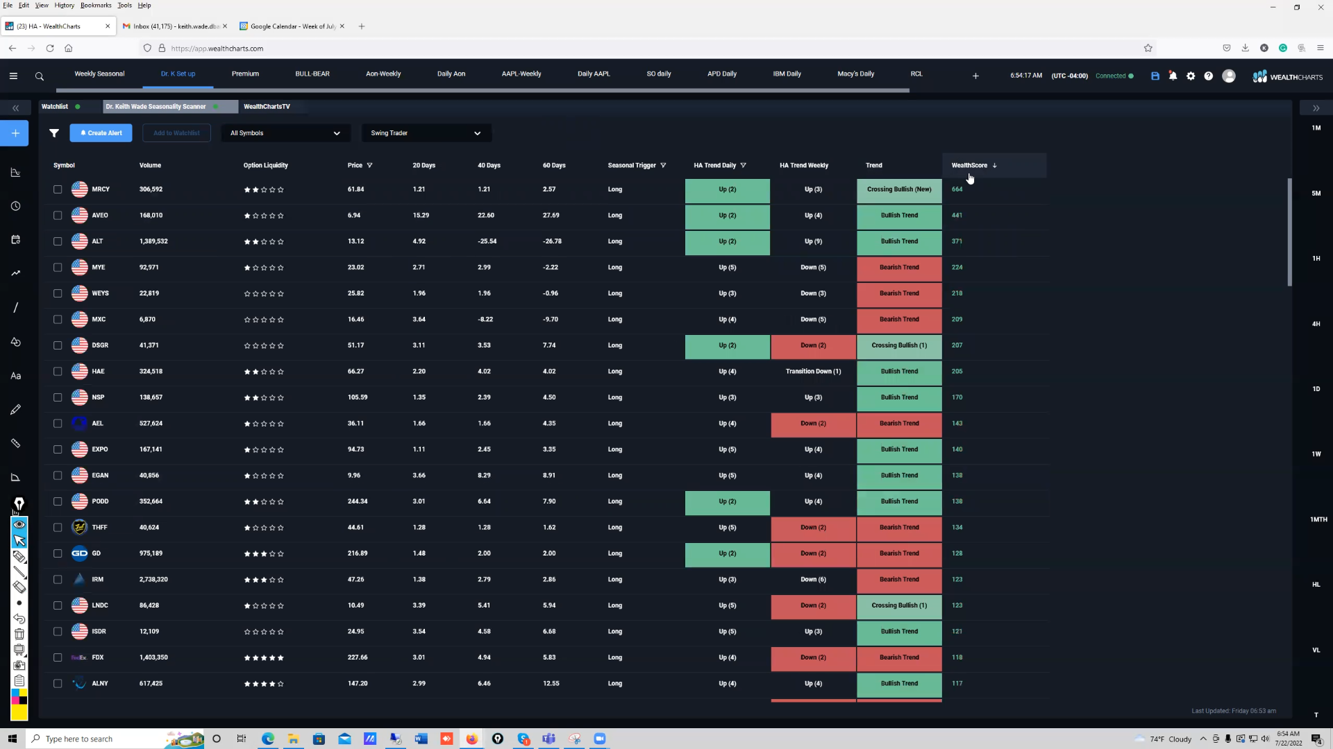The height and width of the screenshot is (749, 1333).
Task: Open the symbol search magnifier
Action: point(40,76)
